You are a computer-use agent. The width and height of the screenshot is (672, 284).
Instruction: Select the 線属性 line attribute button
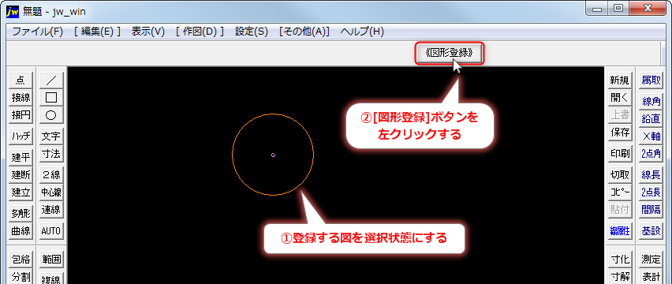click(x=620, y=231)
